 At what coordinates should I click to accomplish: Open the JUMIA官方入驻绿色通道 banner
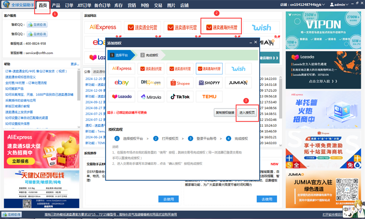tap(323, 189)
